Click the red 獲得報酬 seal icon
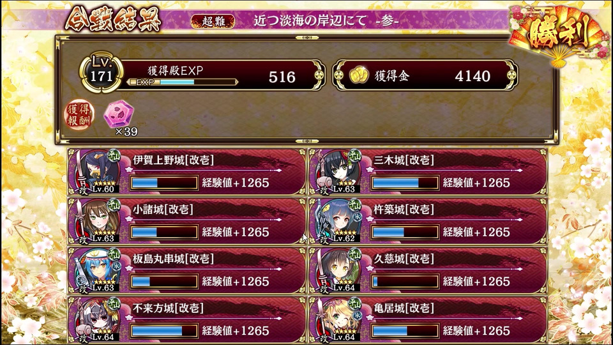Image resolution: width=613 pixels, height=345 pixels. pos(79,114)
